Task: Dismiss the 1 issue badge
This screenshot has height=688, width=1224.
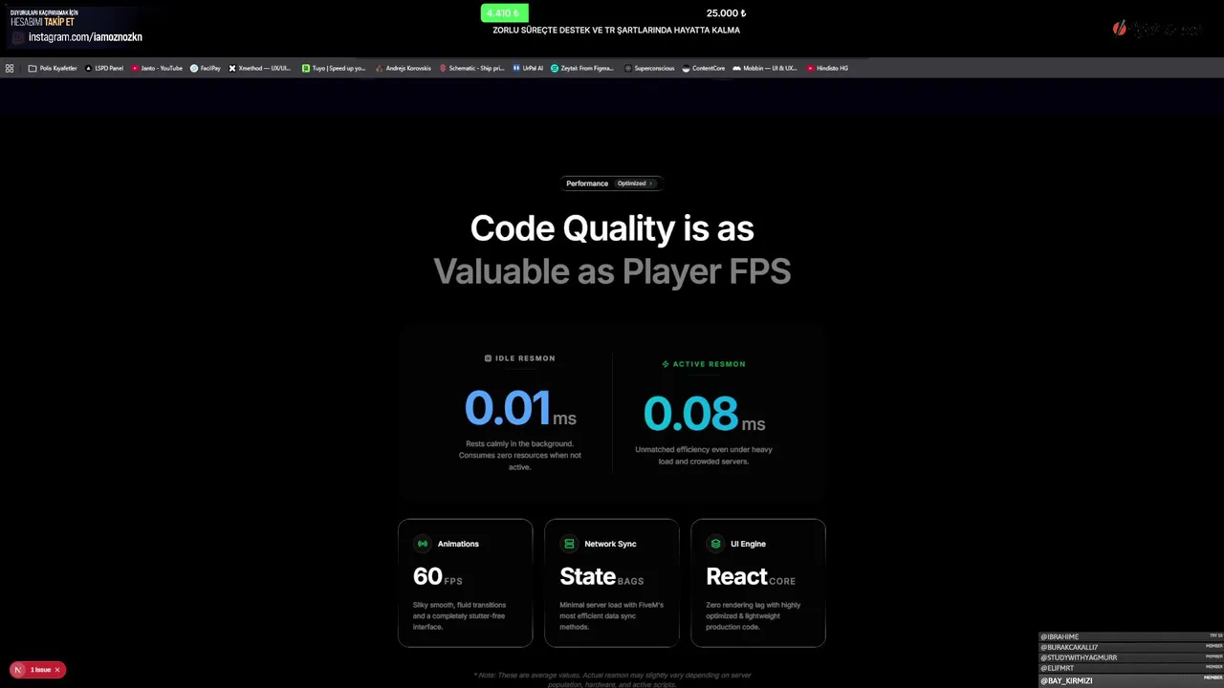Action: (x=57, y=670)
